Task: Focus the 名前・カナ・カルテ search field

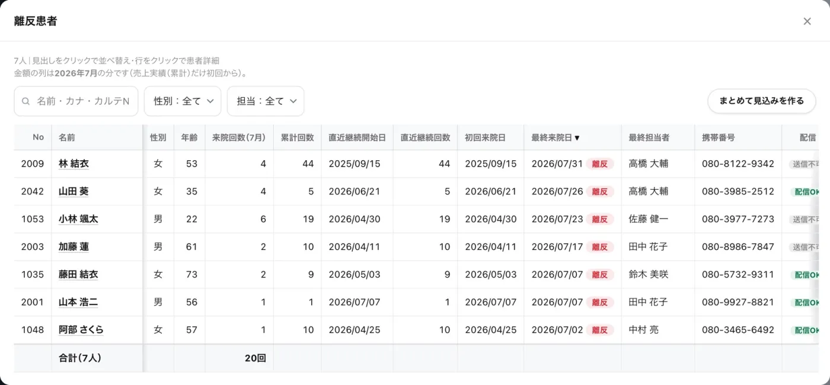Action: point(76,101)
